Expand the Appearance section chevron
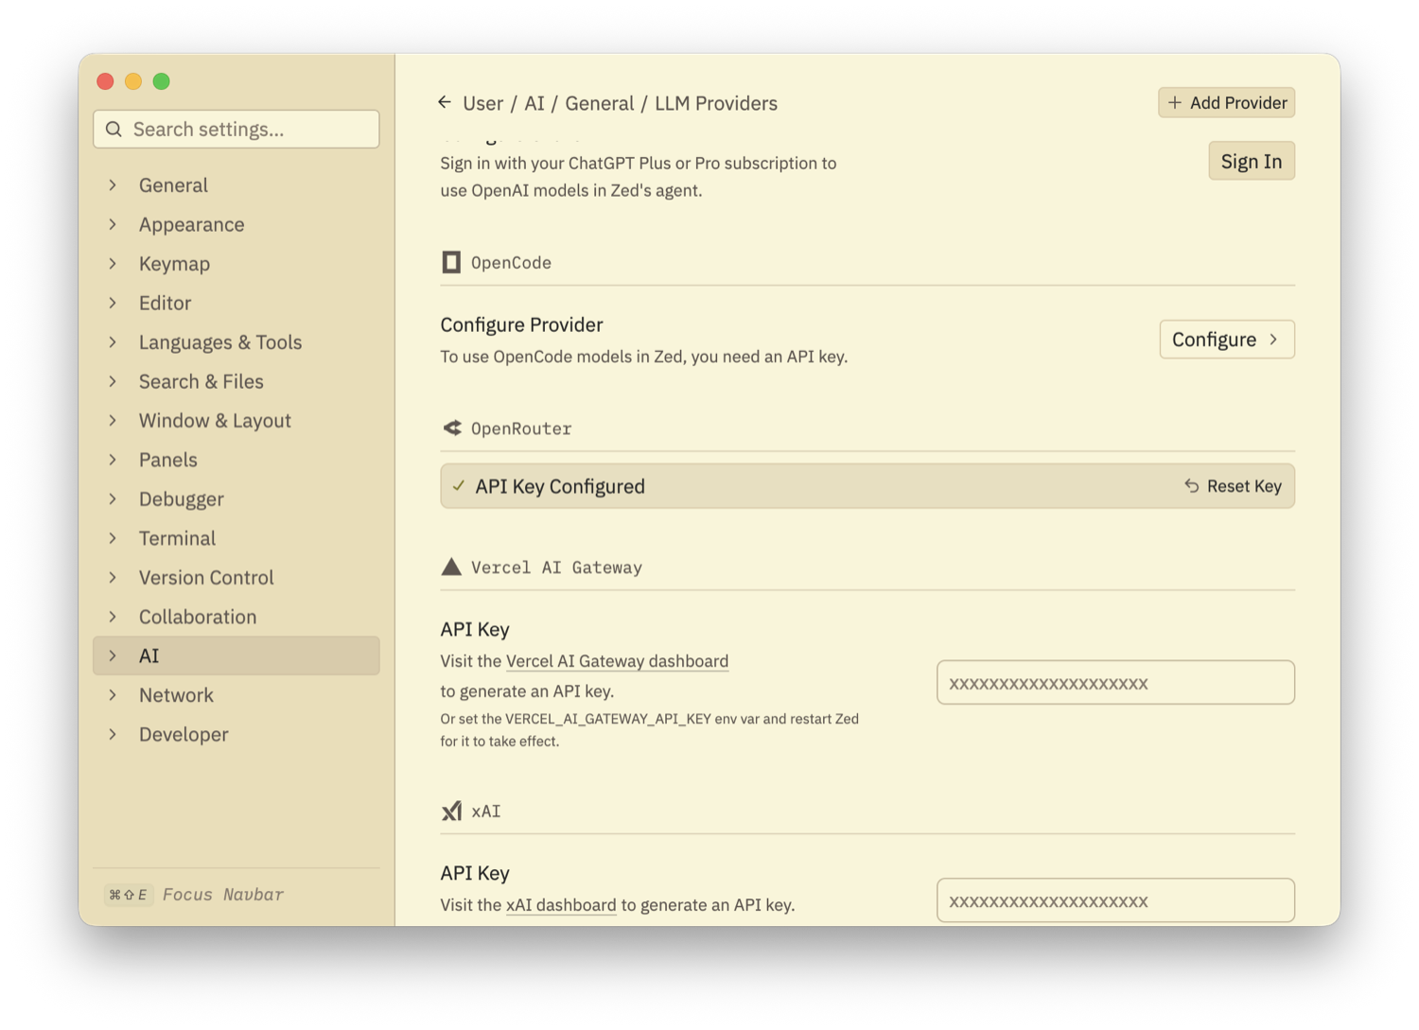Image resolution: width=1419 pixels, height=1030 pixels. click(113, 224)
